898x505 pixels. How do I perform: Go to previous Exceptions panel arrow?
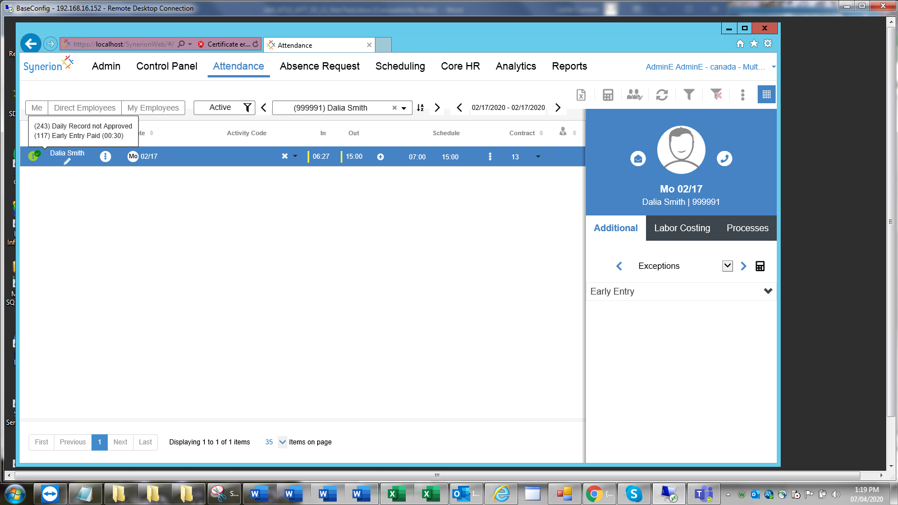[619, 266]
